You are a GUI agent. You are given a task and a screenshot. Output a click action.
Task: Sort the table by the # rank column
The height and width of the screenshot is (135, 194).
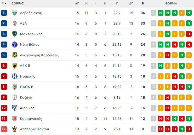[4, 4]
